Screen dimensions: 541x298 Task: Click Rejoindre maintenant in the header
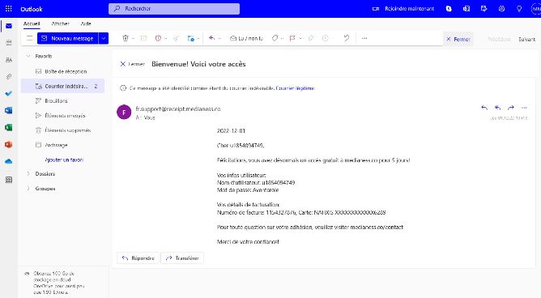click(x=403, y=9)
